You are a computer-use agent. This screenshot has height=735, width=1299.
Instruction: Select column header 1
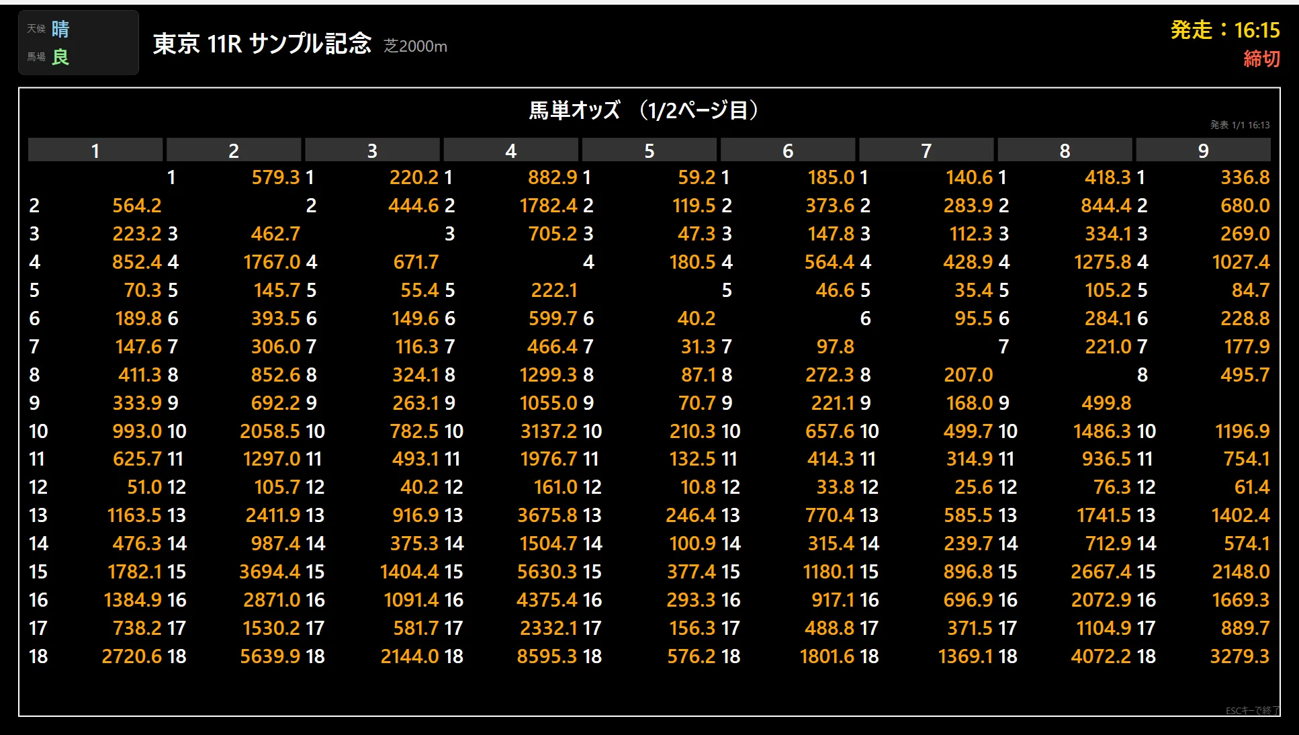tap(95, 150)
